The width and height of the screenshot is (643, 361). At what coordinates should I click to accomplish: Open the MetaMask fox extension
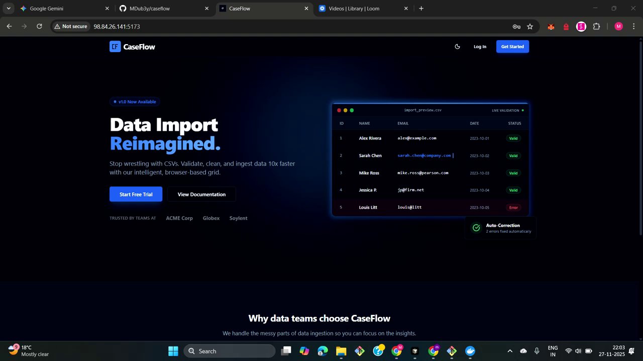[x=551, y=27]
